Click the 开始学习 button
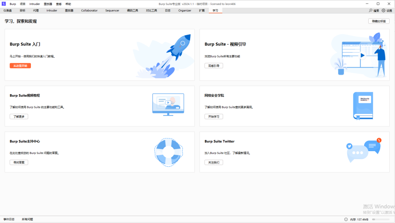This screenshot has width=395, height=223. (x=213, y=117)
